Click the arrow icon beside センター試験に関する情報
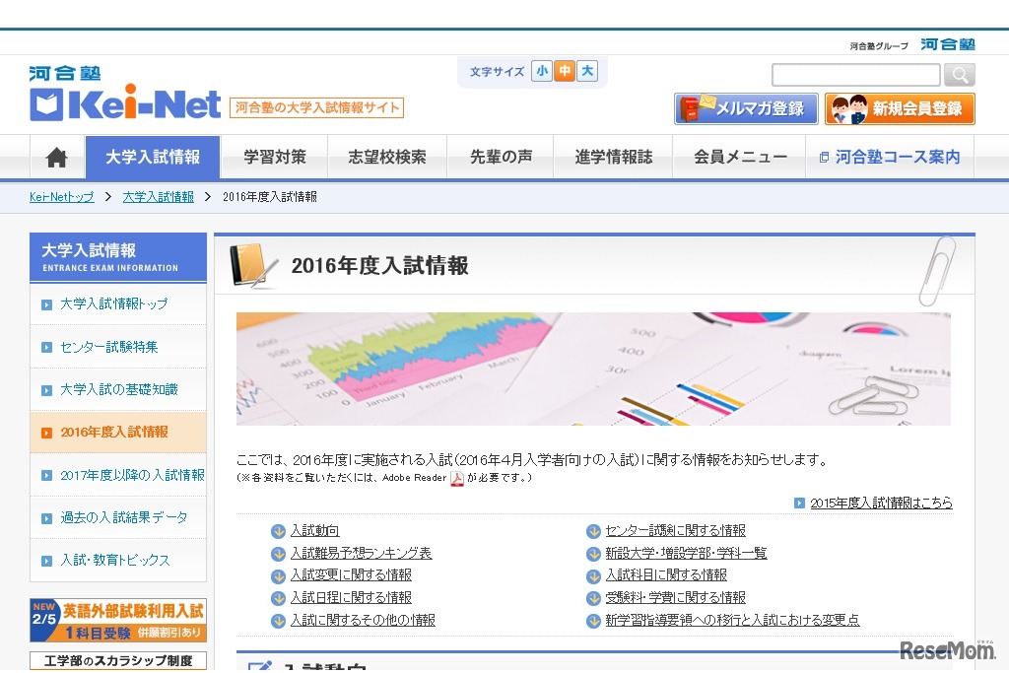 coord(593,531)
